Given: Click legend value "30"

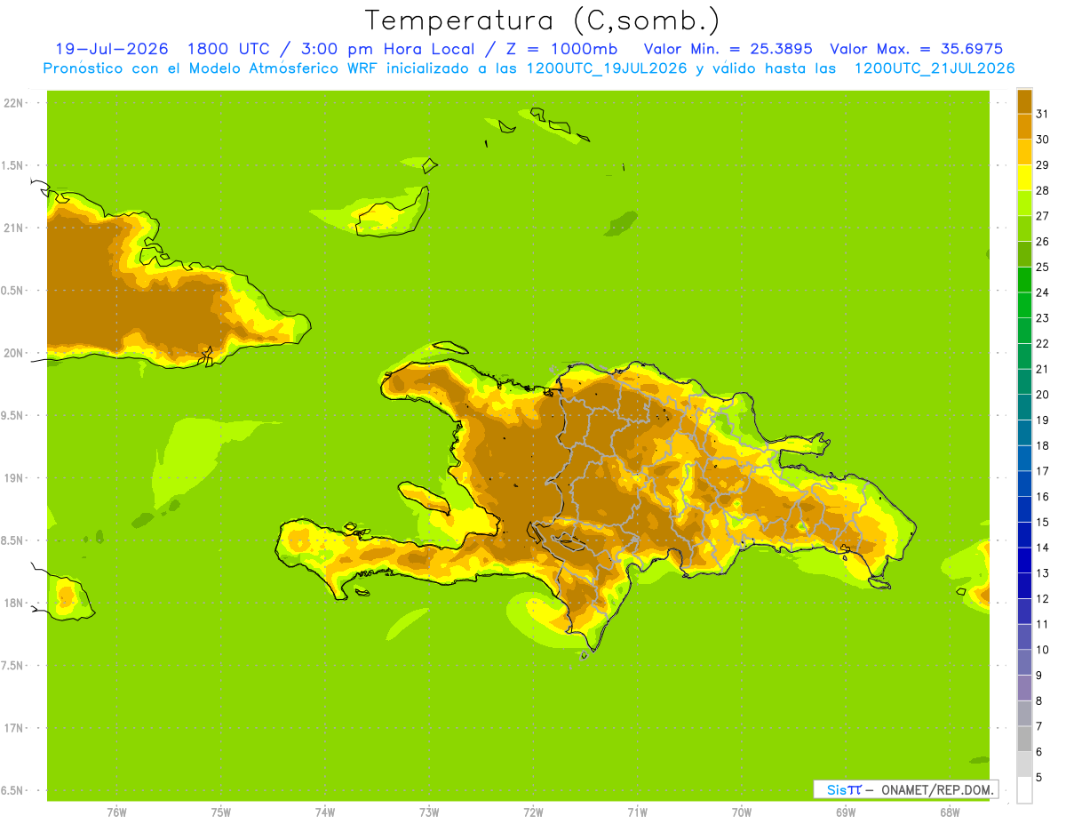Looking at the screenshot, I should tap(1042, 140).
